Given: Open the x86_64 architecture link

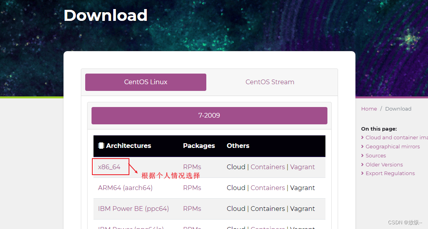Looking at the screenshot, I should pos(109,167).
